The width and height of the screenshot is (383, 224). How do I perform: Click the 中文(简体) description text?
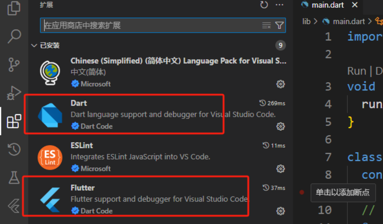[88, 72]
